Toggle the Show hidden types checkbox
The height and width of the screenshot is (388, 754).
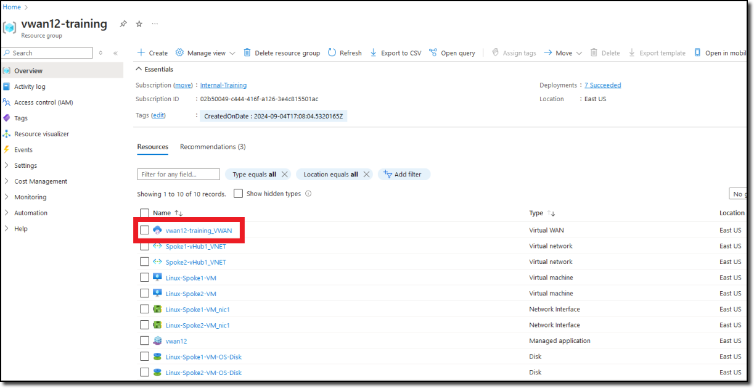click(238, 194)
